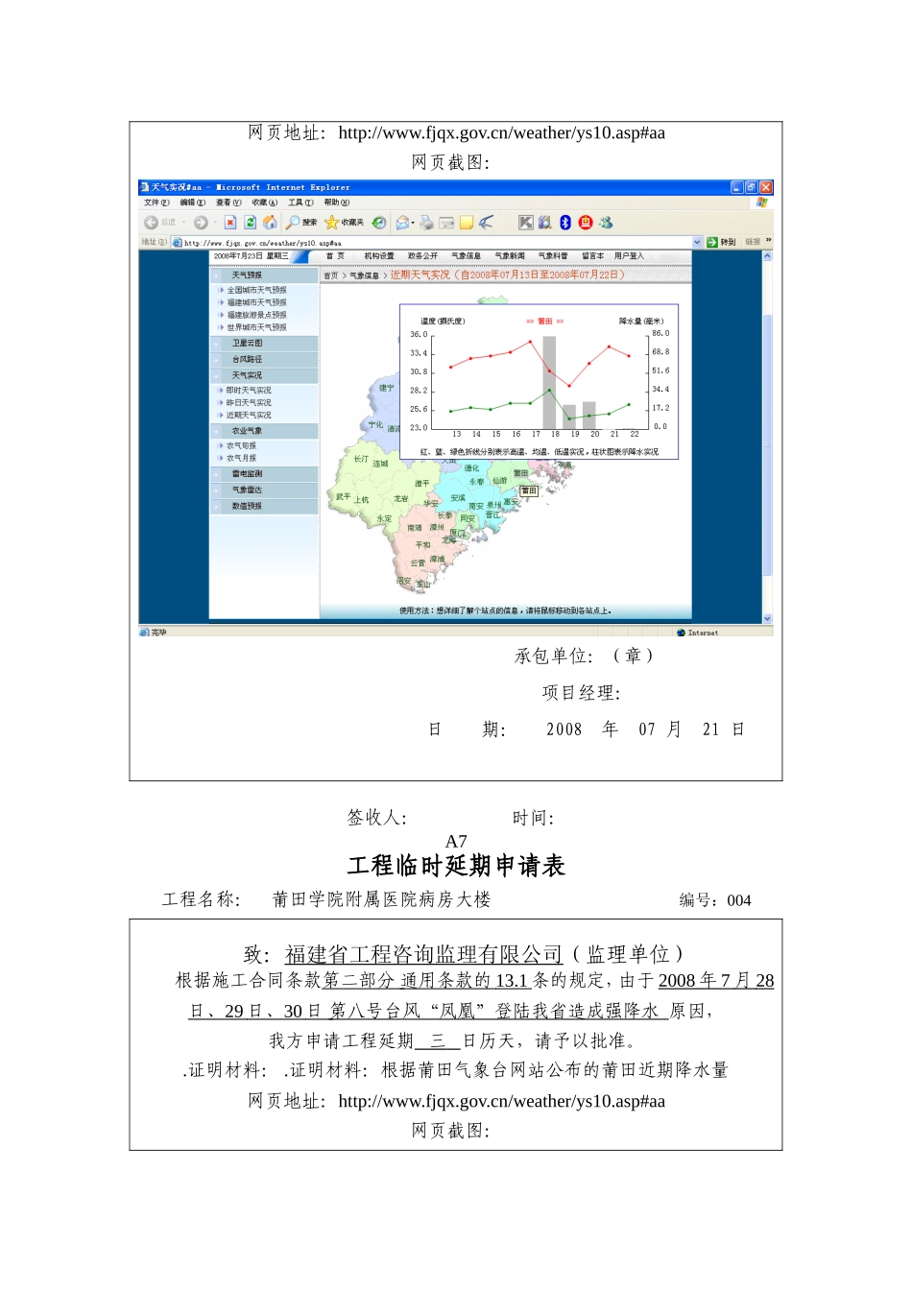Click the History icon in toolbar
This screenshot has width=912, height=1290.
(x=379, y=223)
